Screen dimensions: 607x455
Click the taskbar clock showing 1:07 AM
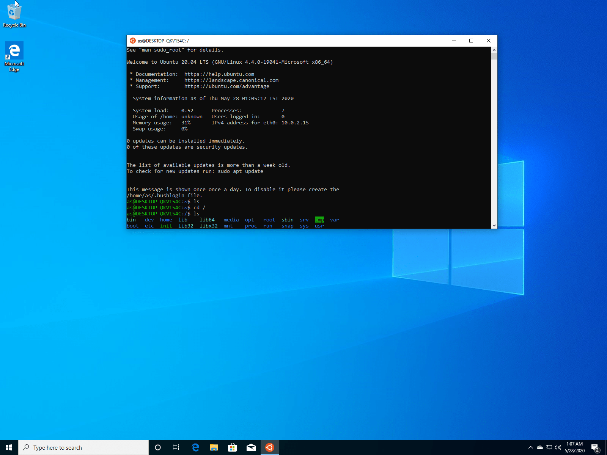(574, 447)
